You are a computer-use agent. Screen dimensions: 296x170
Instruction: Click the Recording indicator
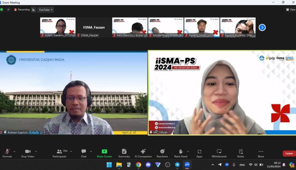point(22,9)
